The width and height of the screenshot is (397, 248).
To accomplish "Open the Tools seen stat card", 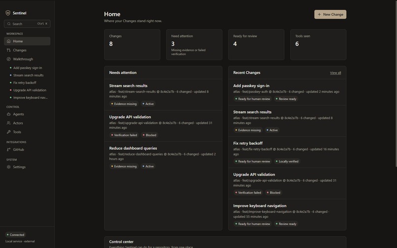I will coord(318,45).
